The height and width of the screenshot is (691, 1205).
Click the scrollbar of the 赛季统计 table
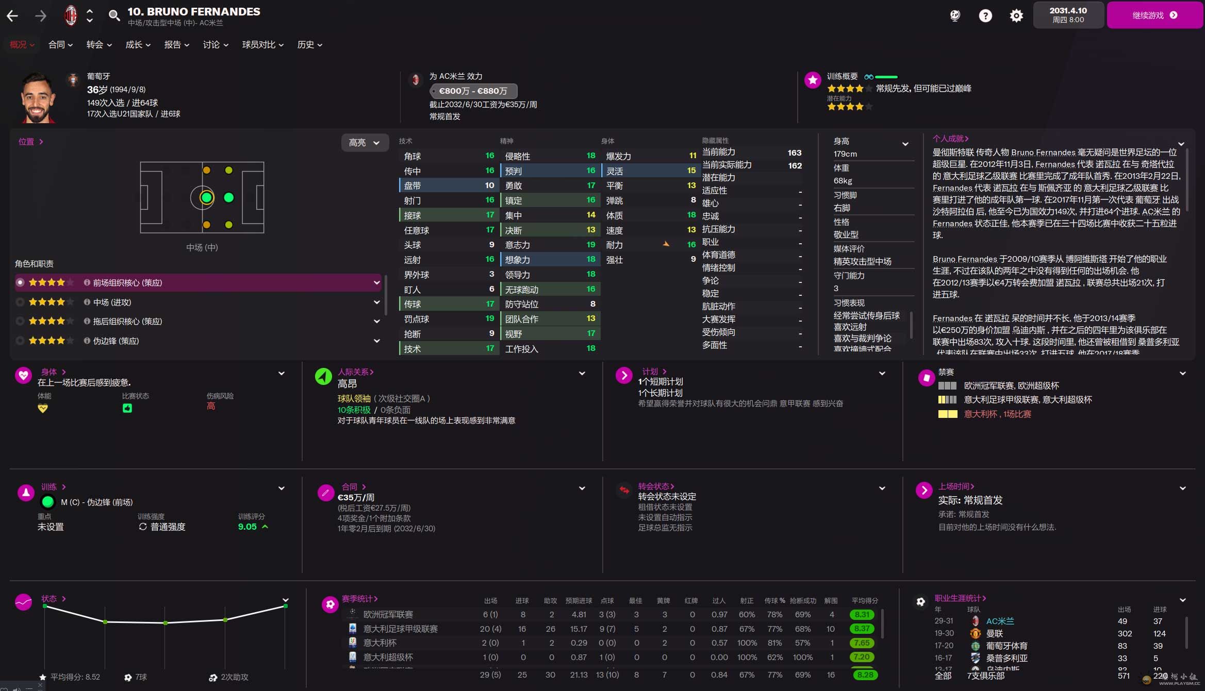(x=882, y=623)
